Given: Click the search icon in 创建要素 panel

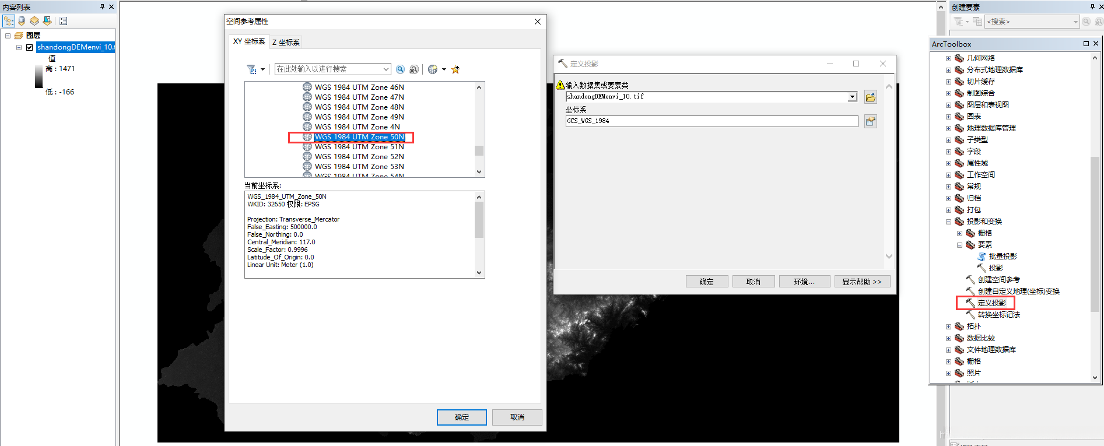Looking at the screenshot, I should click(1087, 22).
